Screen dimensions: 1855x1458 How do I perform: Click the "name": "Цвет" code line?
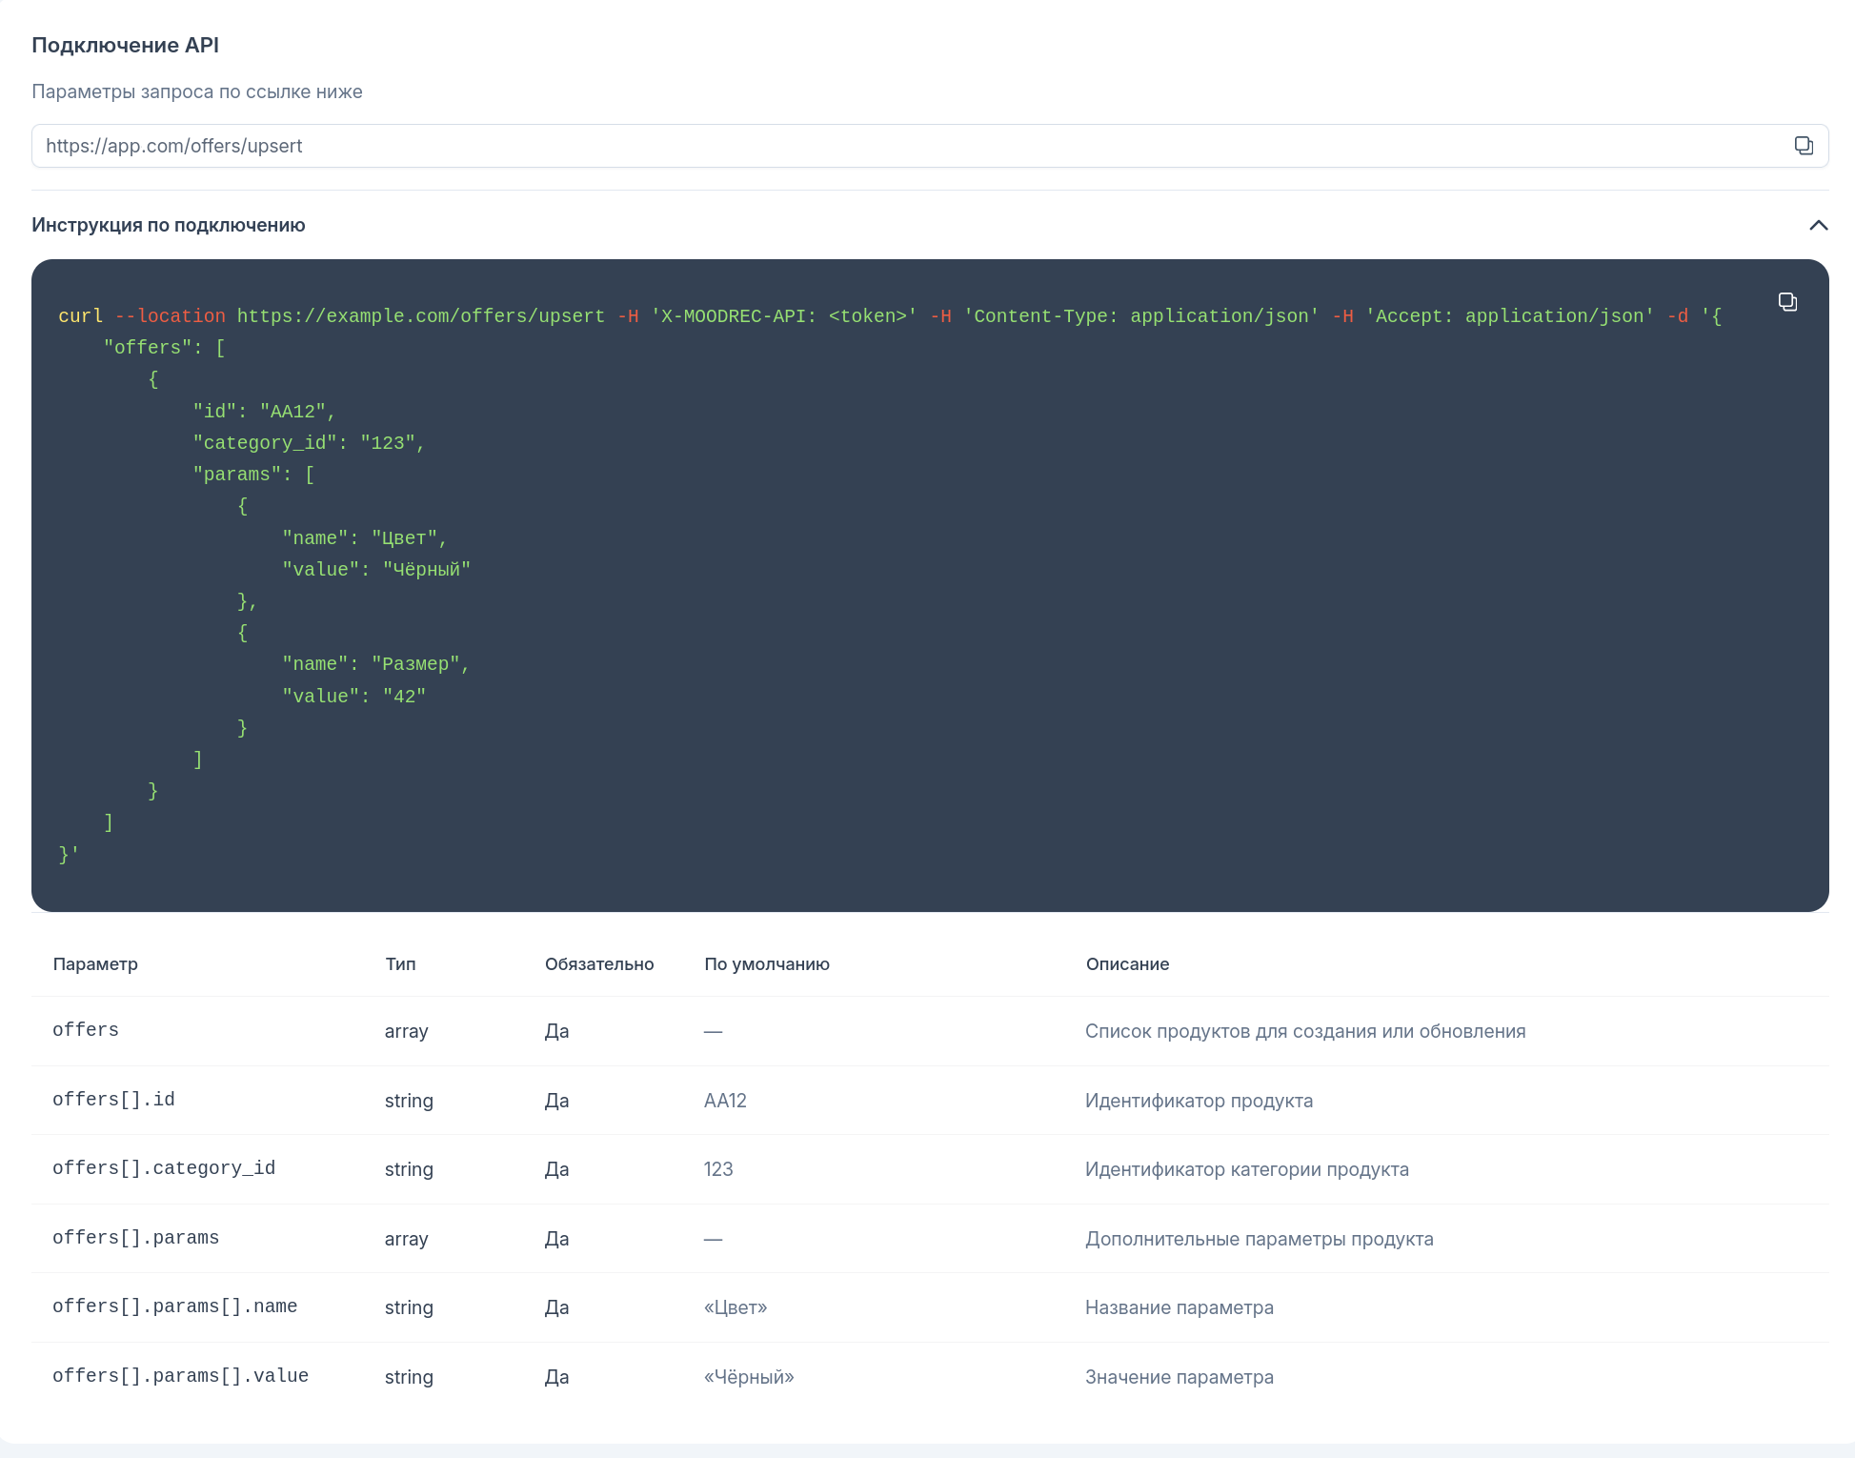[365, 538]
